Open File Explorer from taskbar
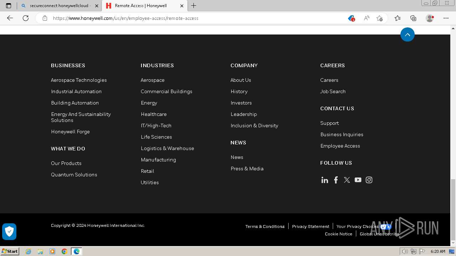Screen dimensions: 456x256 click(40, 251)
